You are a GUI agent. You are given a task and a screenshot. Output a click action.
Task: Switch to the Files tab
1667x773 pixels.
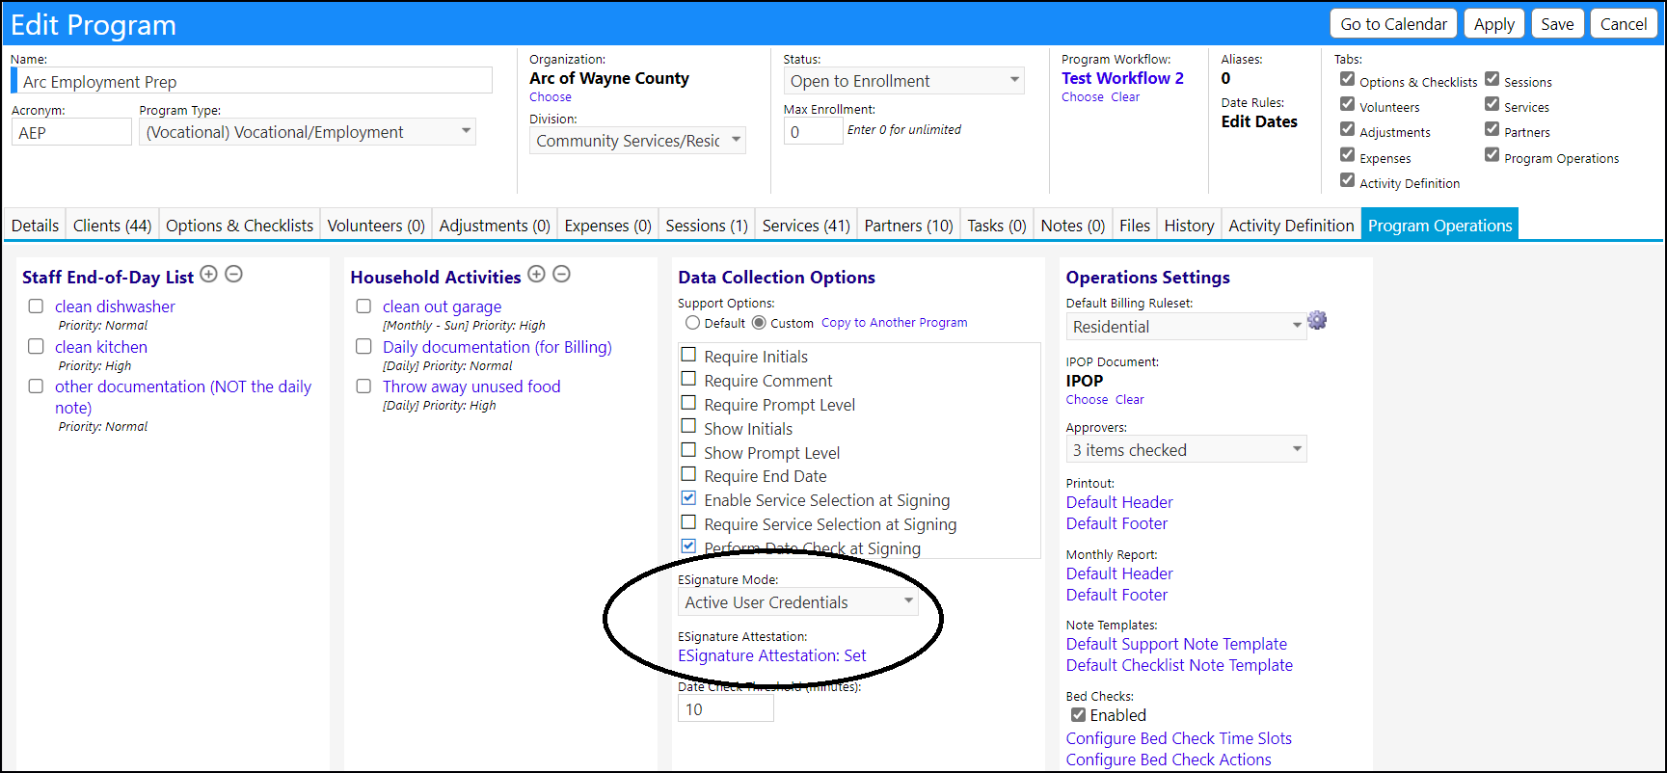pos(1135,226)
